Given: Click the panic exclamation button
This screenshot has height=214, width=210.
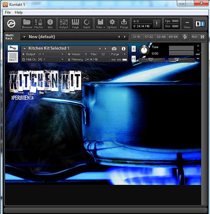Looking at the screenshot, I should (x=157, y=24).
